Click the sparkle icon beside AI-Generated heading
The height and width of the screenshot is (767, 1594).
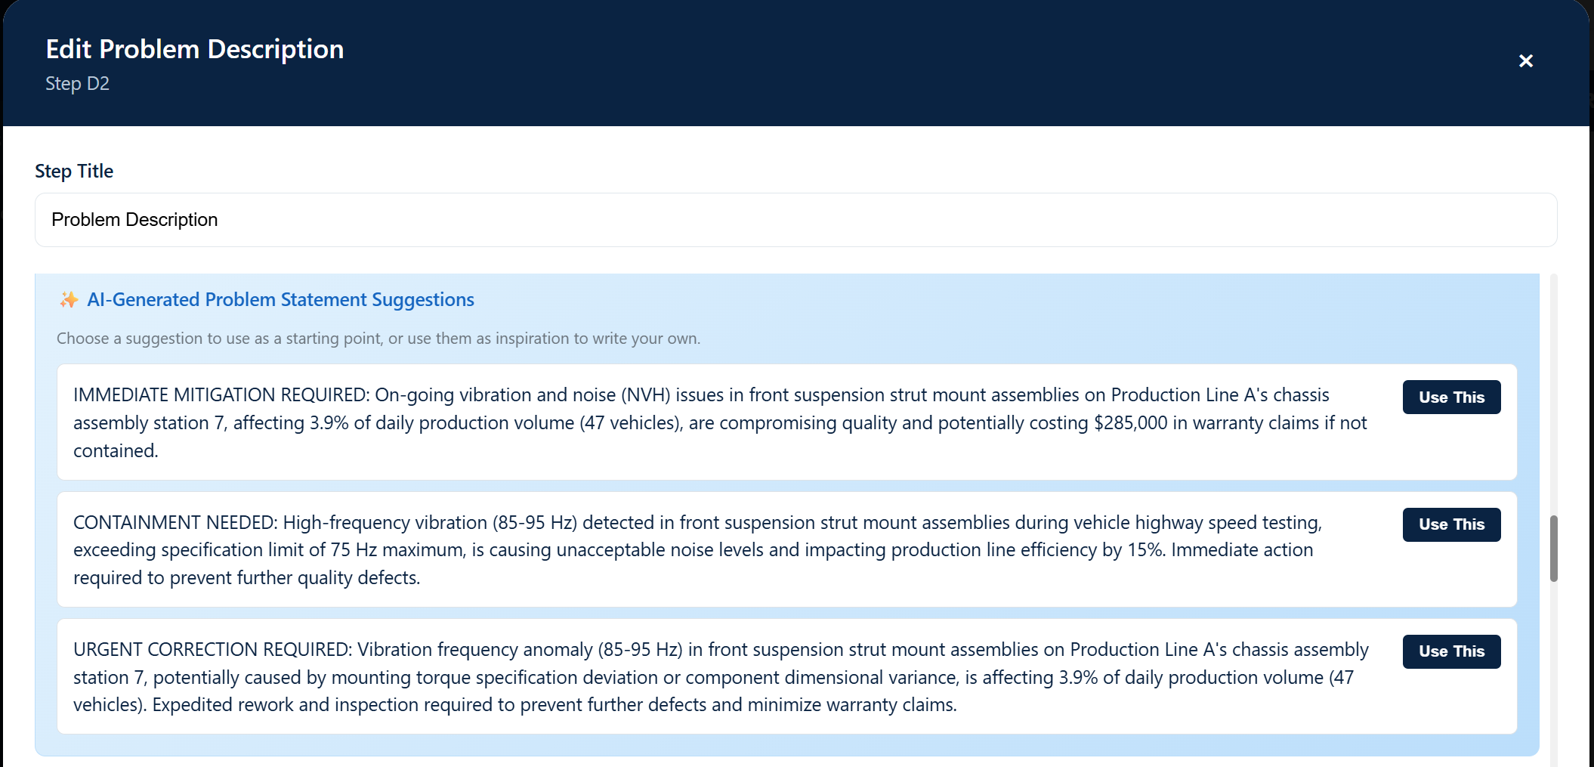click(69, 300)
